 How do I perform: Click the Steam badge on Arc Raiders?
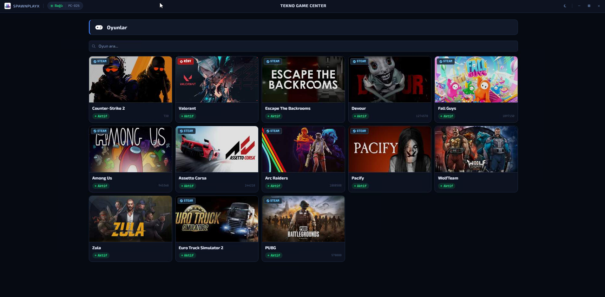tap(273, 131)
